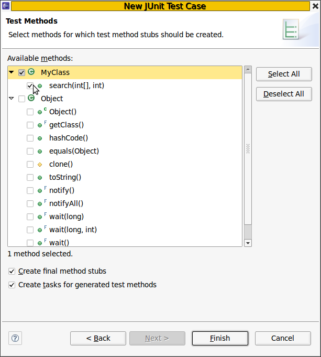This screenshot has height=357, width=321.
Task: Click the scrollbar up arrow in methods list
Action: [248, 69]
